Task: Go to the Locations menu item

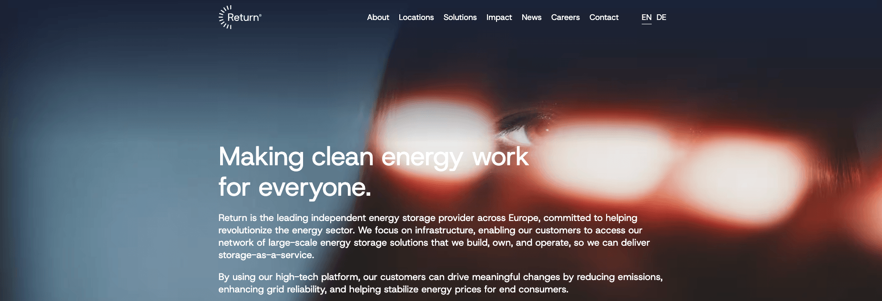Action: 416,17
